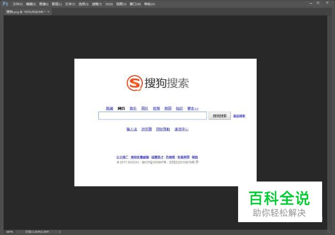Open the 滤镜(T) menu
The width and height of the screenshot is (335, 235).
pos(97,4)
